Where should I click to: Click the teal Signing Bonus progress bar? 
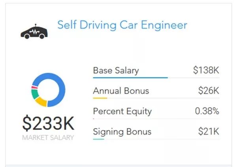[x=98, y=139]
